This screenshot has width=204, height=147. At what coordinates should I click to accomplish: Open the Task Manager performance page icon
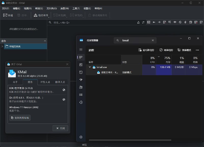coord(81,65)
